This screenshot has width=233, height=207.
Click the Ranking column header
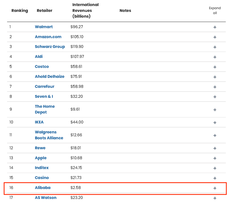tap(20, 11)
